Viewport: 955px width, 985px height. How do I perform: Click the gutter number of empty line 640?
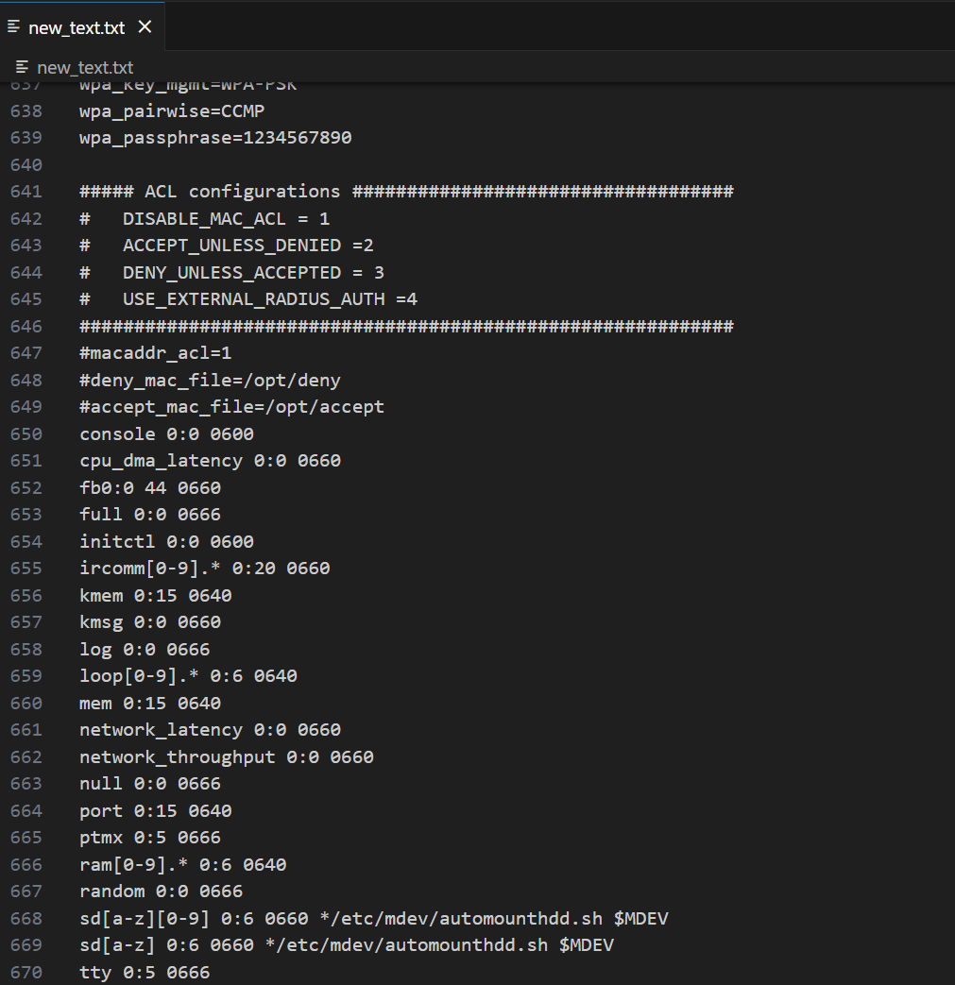pyautogui.click(x=26, y=165)
